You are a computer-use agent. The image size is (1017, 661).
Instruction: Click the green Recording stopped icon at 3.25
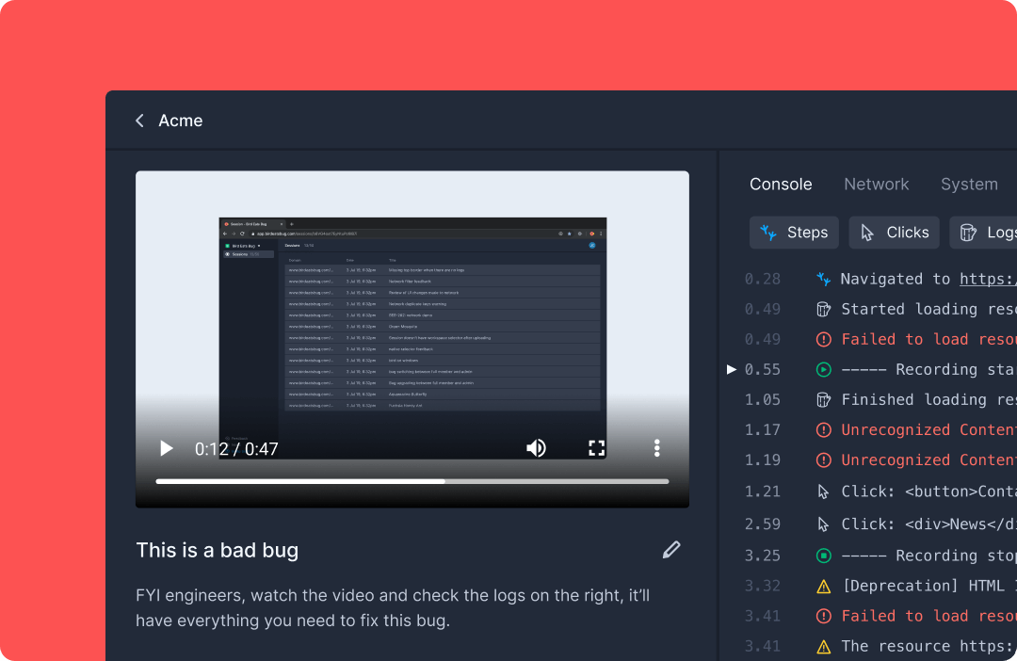pos(823,556)
